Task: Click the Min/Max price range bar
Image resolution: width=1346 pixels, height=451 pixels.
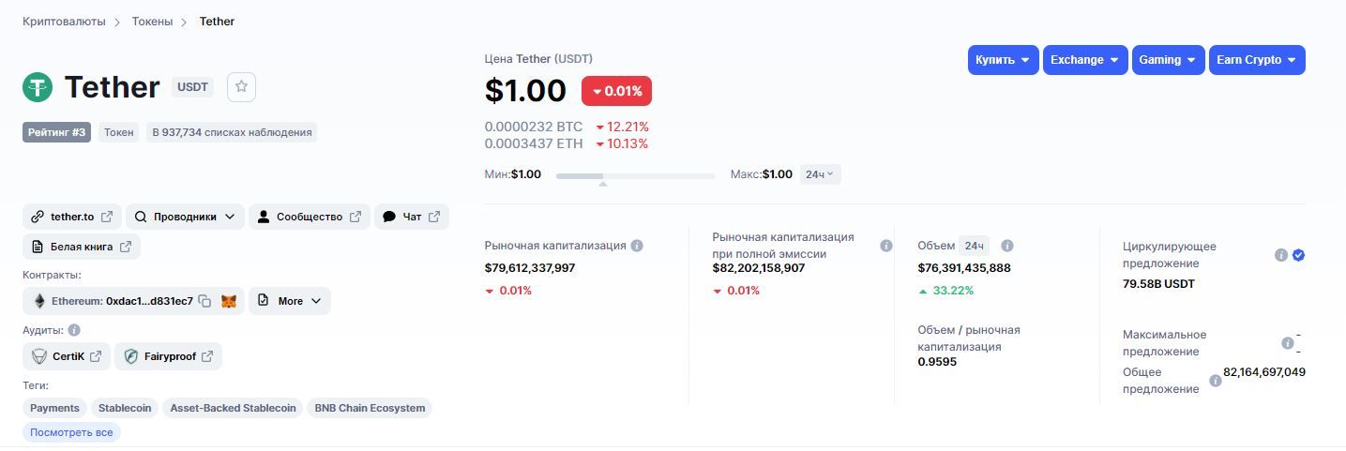Action: coord(635,175)
